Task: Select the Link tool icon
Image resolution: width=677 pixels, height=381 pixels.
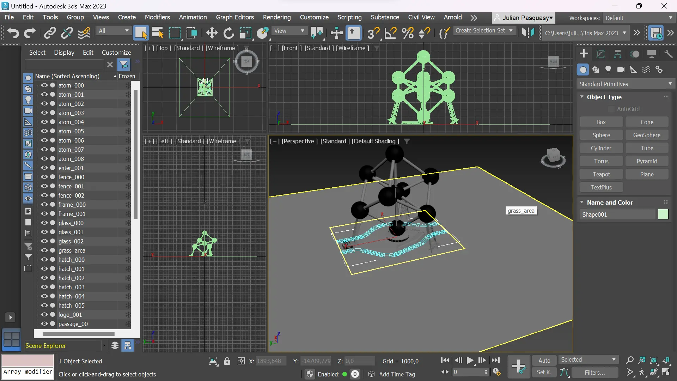Action: click(50, 33)
